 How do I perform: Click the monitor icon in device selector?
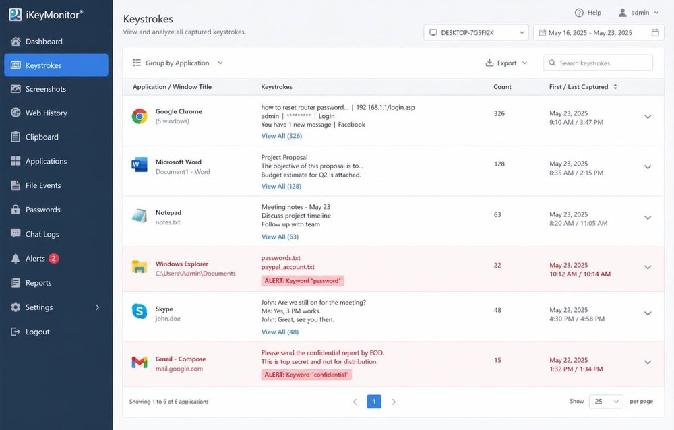tap(433, 32)
